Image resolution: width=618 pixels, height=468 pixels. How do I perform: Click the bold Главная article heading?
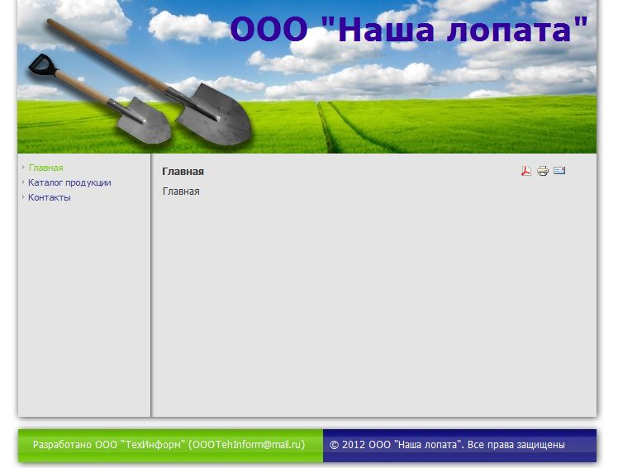(x=183, y=172)
